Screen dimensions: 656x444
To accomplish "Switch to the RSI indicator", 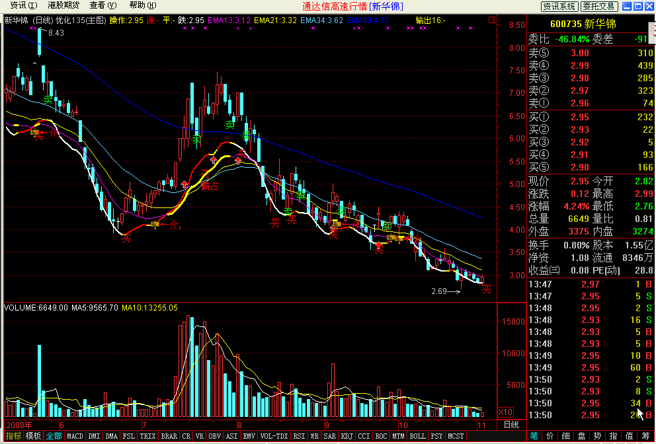I will [x=299, y=436].
